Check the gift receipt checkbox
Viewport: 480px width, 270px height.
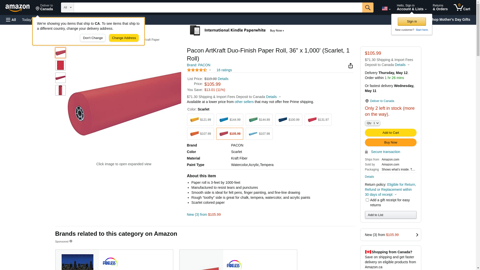tap(367, 200)
